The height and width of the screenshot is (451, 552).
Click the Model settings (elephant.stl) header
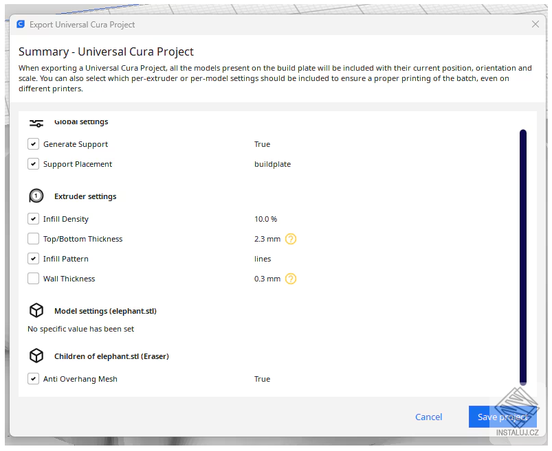pyautogui.click(x=105, y=311)
